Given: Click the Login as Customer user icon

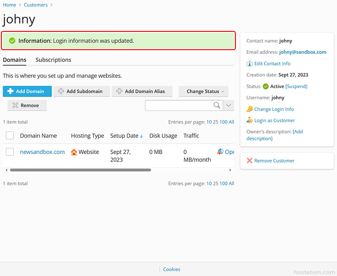Looking at the screenshot, I should (249, 120).
